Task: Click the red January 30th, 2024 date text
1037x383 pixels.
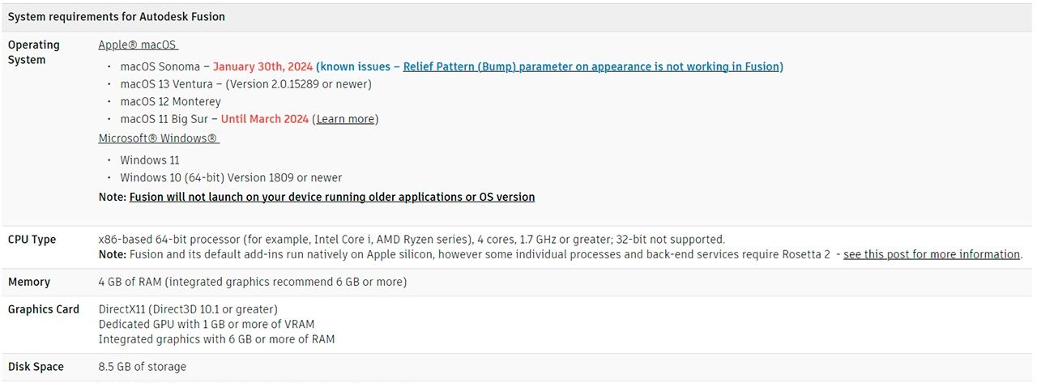Action: pos(262,66)
